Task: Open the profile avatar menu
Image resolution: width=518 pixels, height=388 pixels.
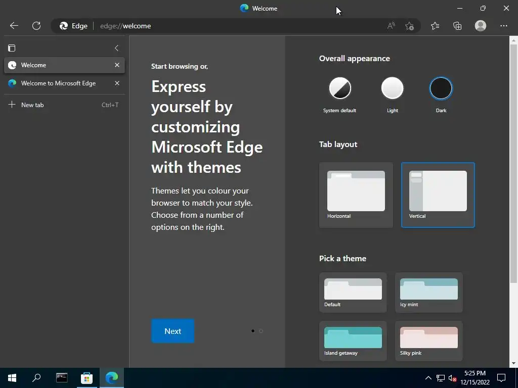Action: (x=481, y=26)
